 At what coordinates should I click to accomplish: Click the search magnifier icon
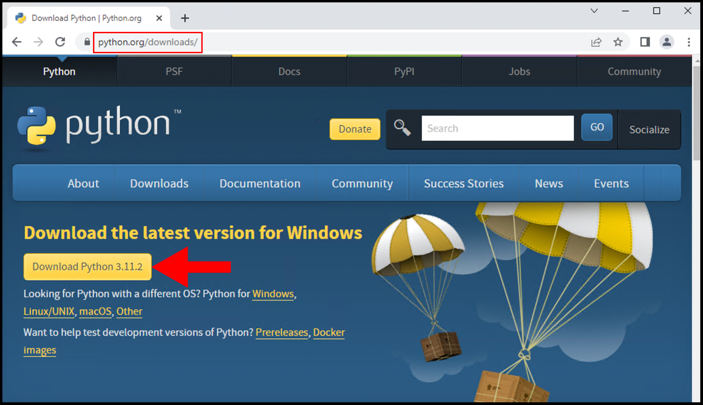coord(403,127)
